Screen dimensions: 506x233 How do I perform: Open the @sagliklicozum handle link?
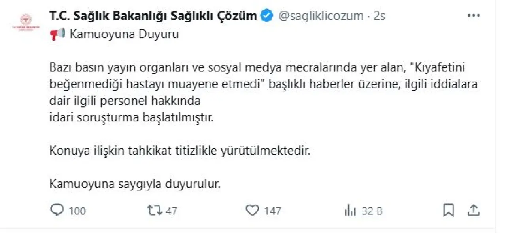point(321,16)
